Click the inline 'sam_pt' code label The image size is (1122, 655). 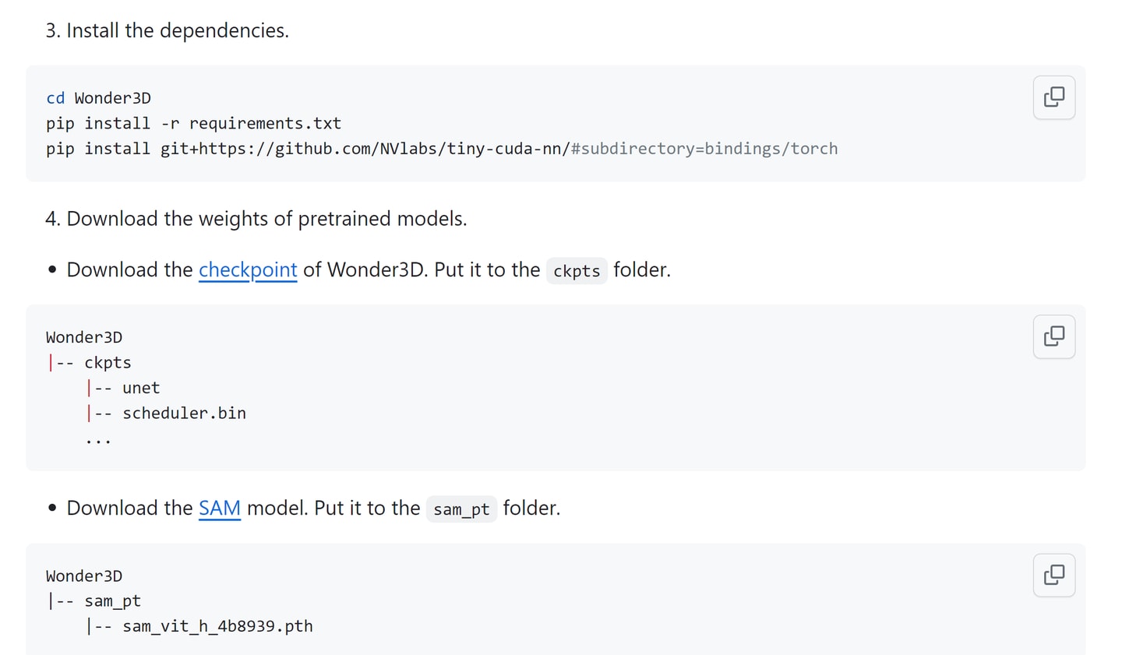(461, 509)
